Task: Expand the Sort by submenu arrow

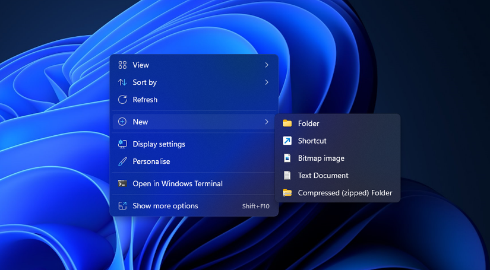Action: (x=267, y=82)
